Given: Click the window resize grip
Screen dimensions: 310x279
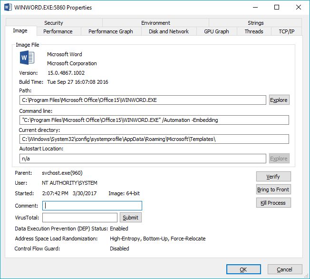Looking at the screenshot, I should coord(306,276).
